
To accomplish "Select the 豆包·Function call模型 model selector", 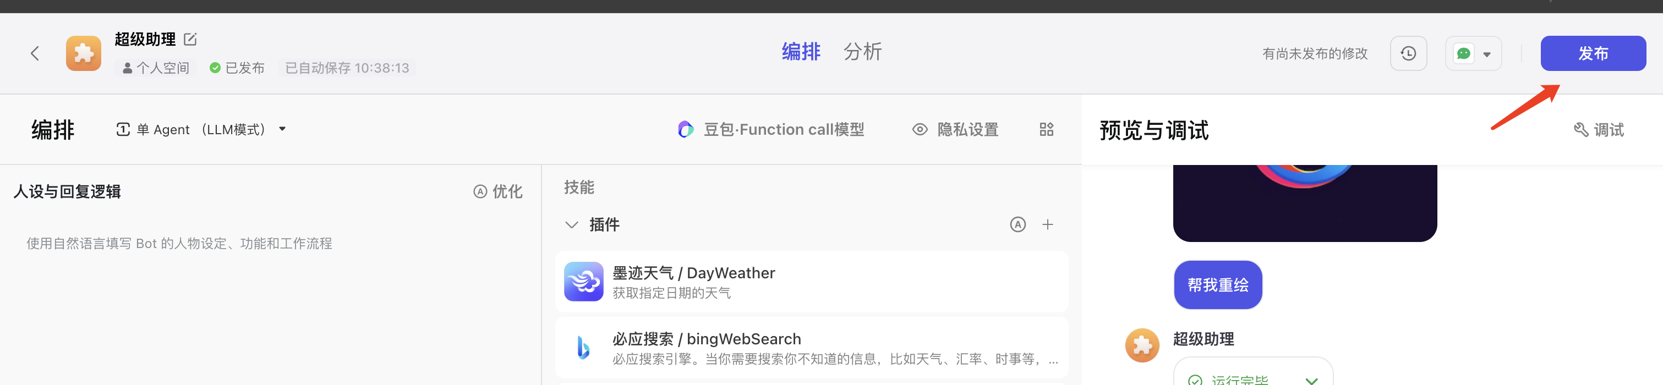I will point(772,130).
